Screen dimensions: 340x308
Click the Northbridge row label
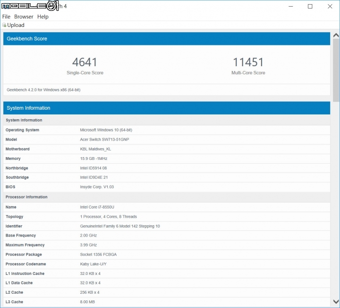pyautogui.click(x=17, y=168)
